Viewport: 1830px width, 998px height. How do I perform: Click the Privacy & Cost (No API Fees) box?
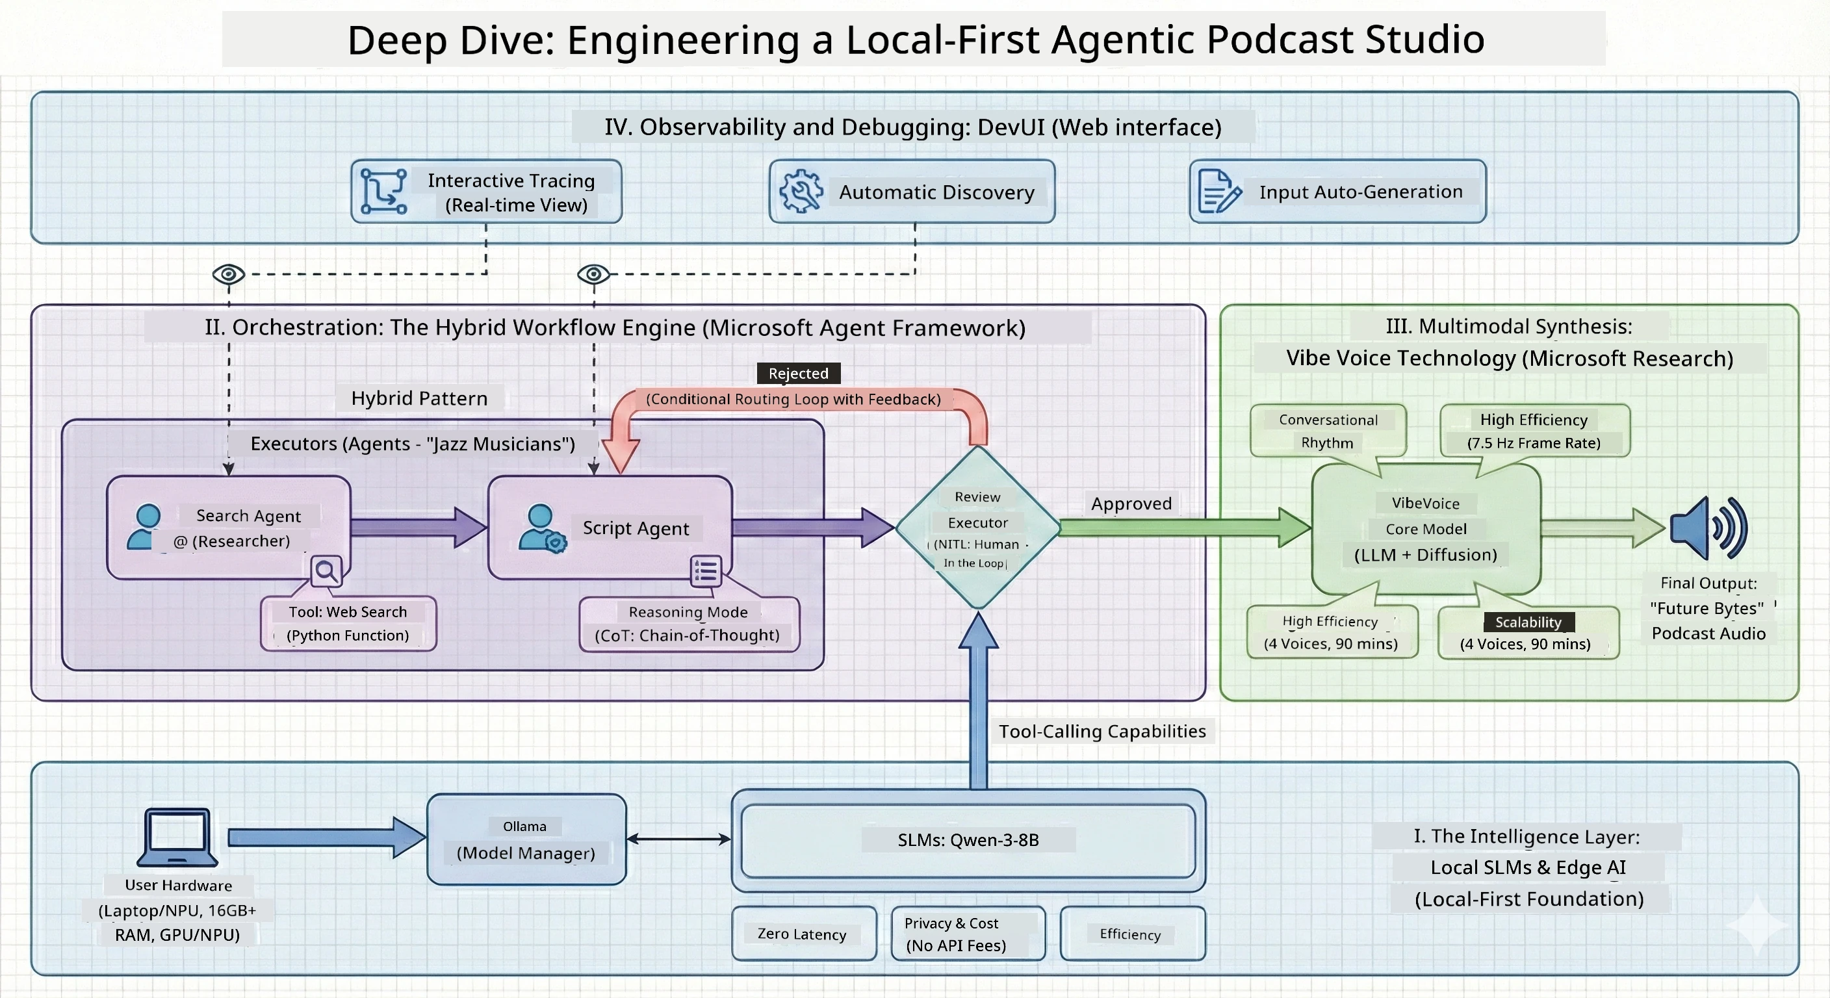[x=968, y=934]
